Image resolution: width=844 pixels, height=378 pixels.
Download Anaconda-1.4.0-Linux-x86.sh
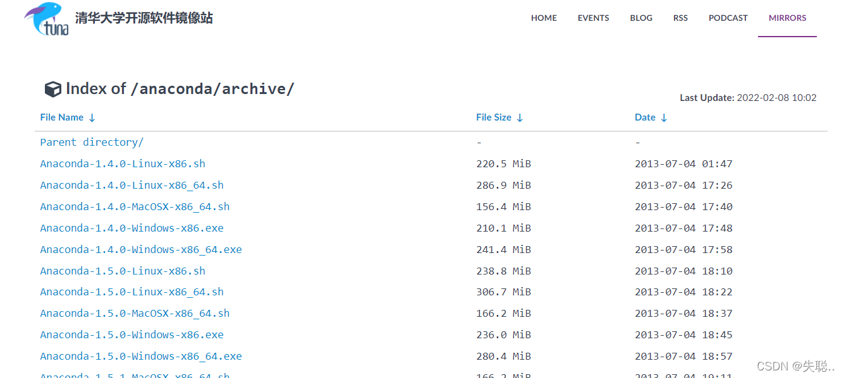tap(123, 163)
